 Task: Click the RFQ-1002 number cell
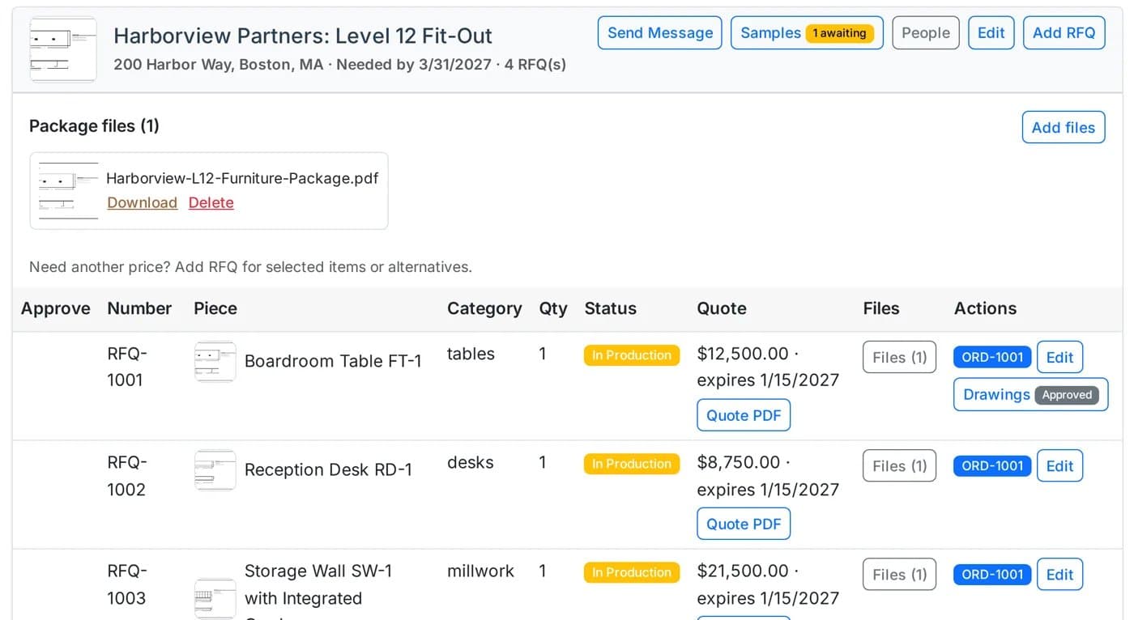coord(127,476)
